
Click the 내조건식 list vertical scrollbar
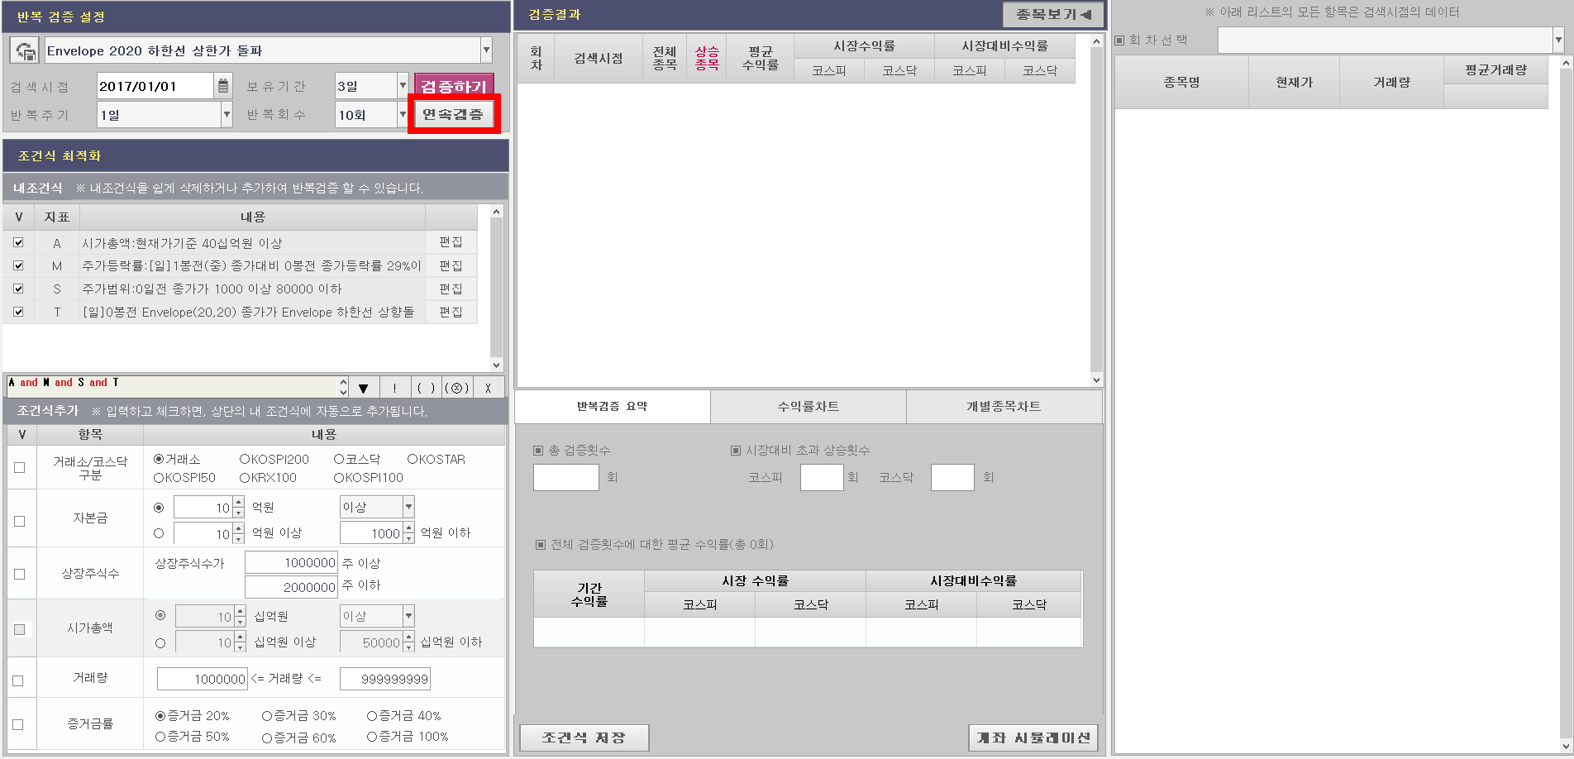pyautogui.click(x=496, y=288)
